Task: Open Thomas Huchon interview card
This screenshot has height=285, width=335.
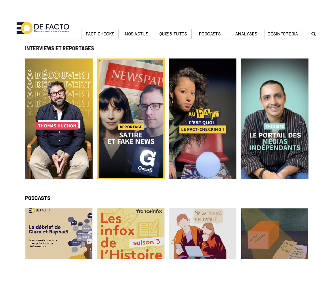Action: click(x=59, y=118)
